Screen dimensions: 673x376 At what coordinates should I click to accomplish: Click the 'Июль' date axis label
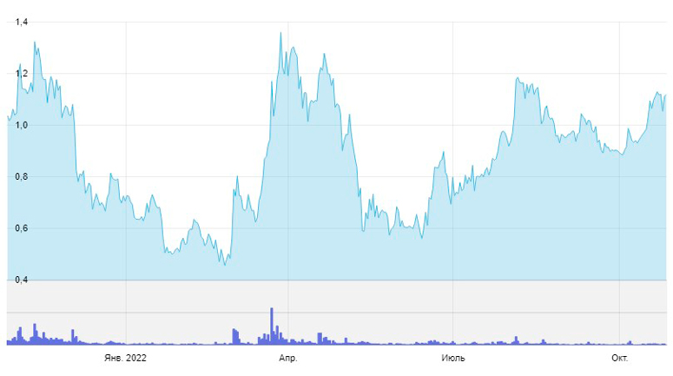[452, 358]
